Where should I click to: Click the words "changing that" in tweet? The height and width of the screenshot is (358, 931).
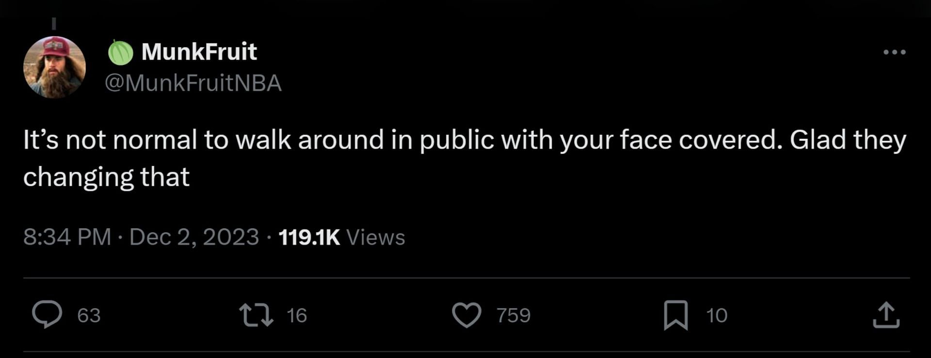[x=106, y=177]
